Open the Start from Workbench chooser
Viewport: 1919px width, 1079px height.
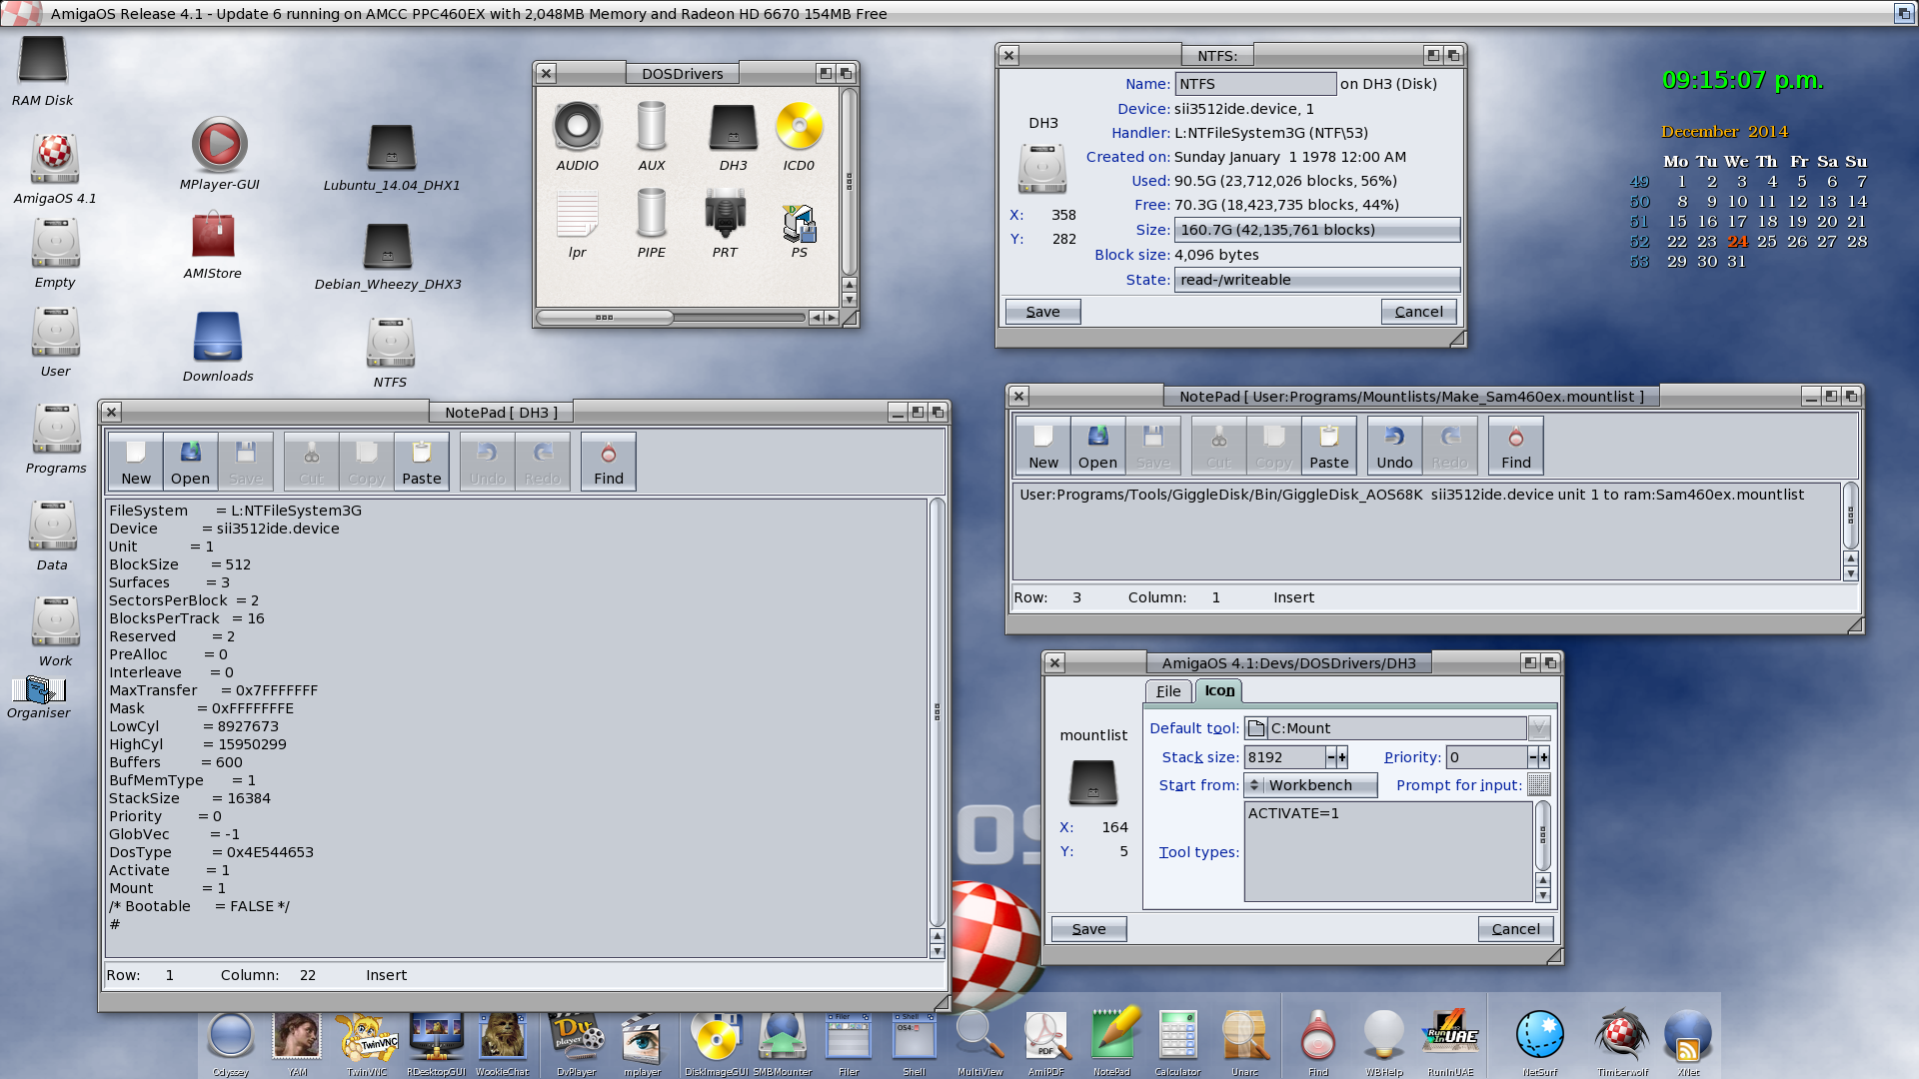(1309, 785)
